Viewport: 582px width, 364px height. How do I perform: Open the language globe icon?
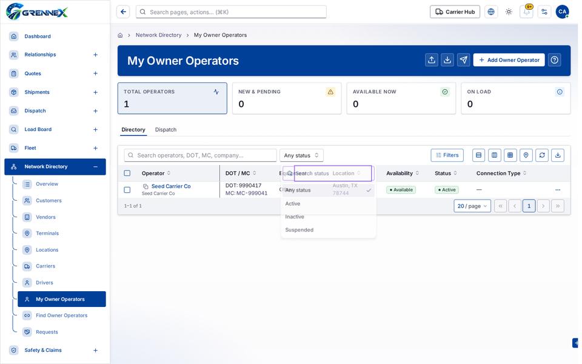(490, 12)
